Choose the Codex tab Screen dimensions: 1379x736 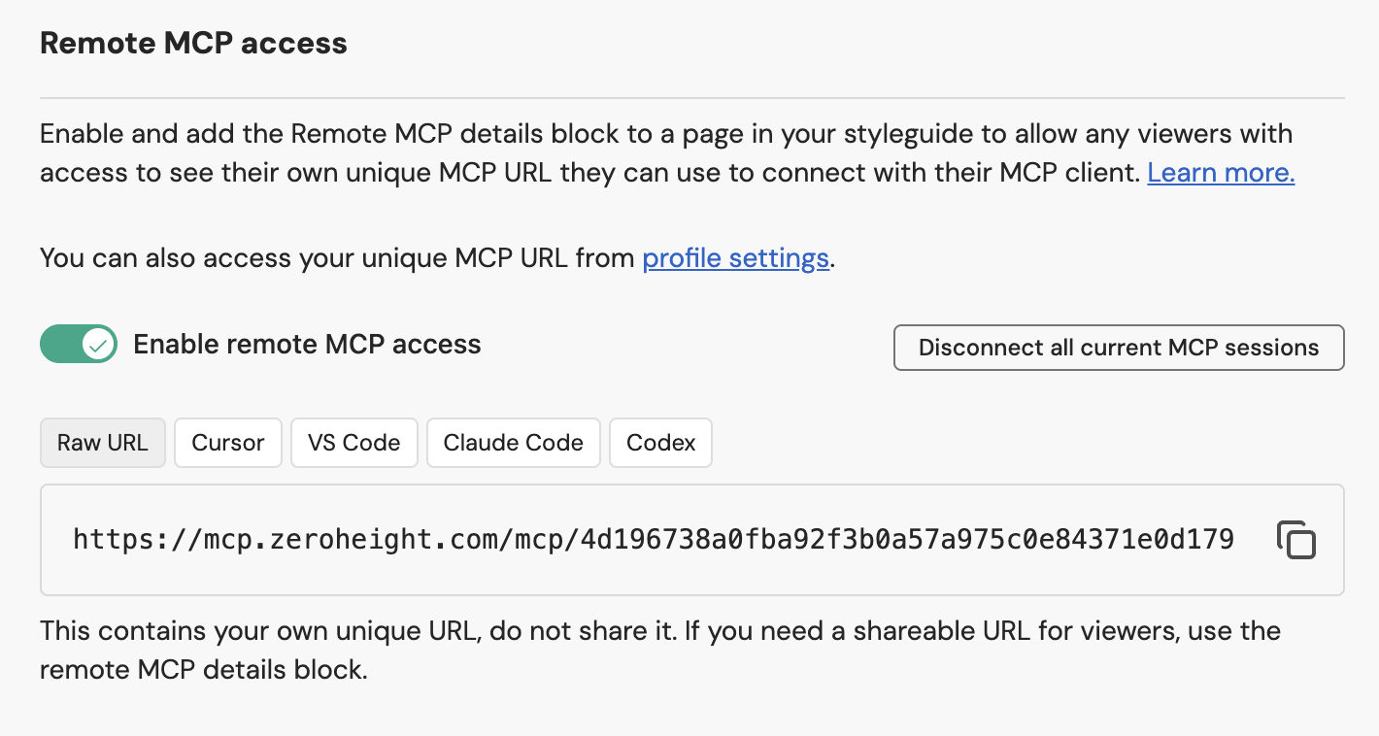pyautogui.click(x=660, y=443)
